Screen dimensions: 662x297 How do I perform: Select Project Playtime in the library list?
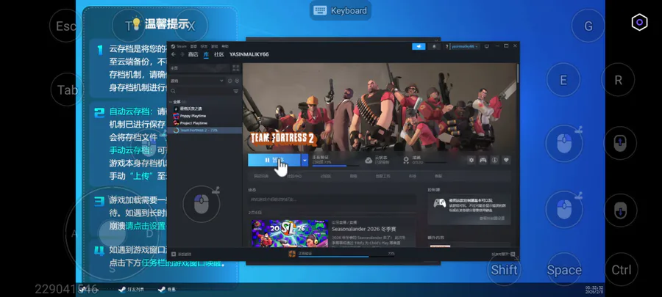193,123
